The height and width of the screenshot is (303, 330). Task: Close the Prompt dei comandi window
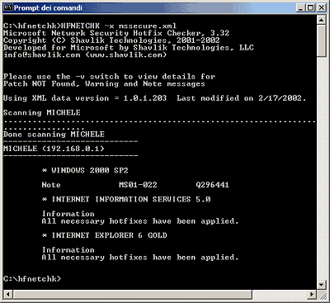(x=322, y=7)
